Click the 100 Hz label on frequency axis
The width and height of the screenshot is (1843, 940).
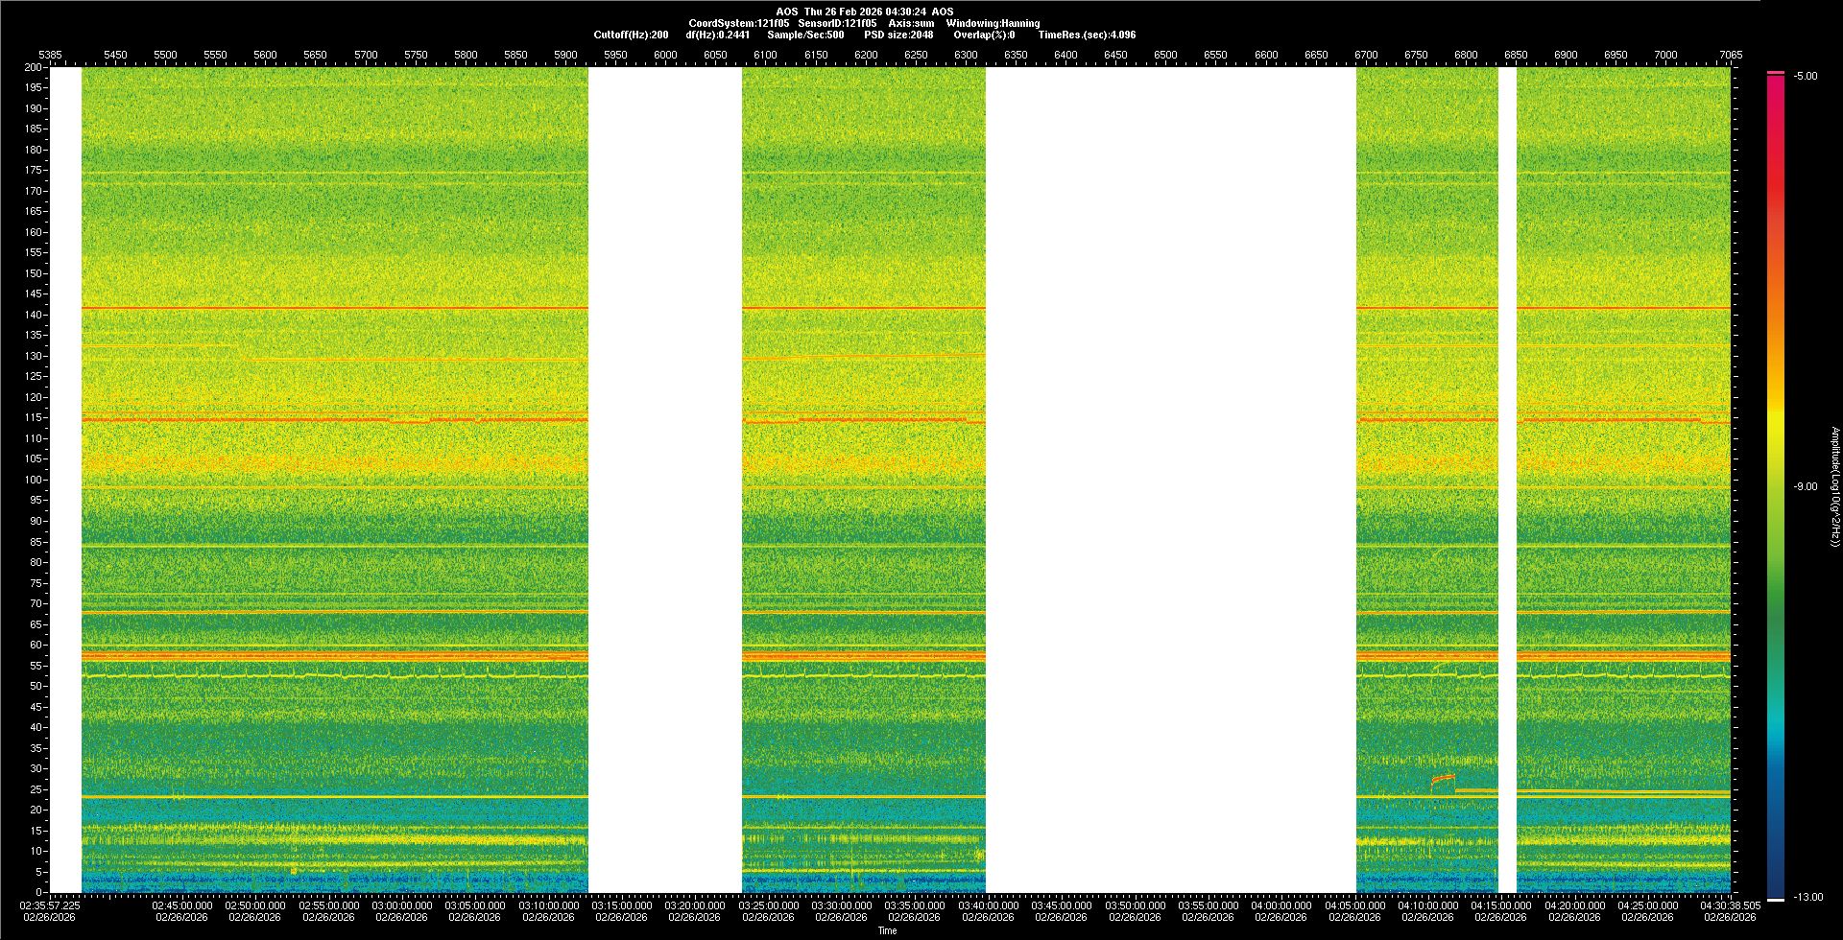[33, 480]
